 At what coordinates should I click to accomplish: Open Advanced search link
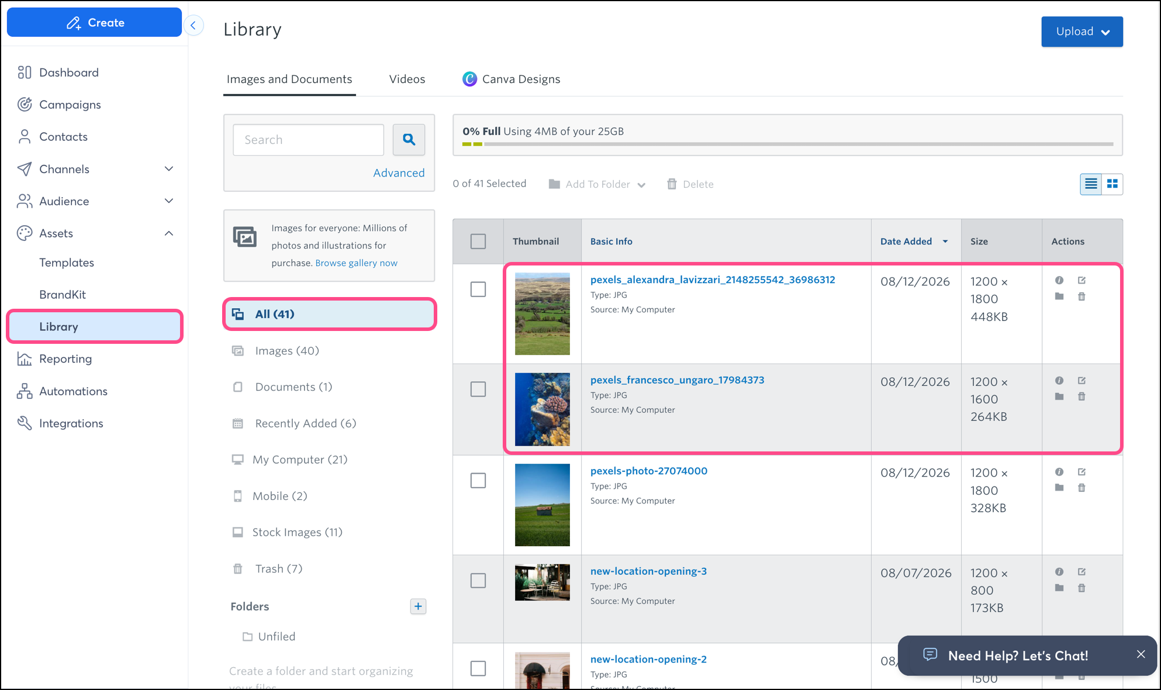pos(399,173)
